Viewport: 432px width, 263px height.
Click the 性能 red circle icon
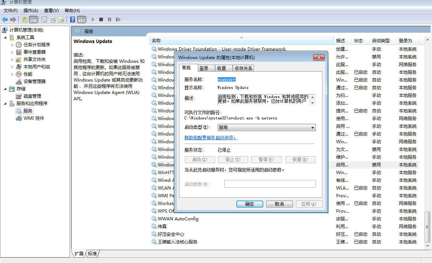[19, 74]
